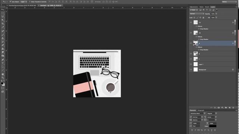Switch to freebackground.jpg document tab
Viewport: 239px width, 134px height.
point(22,6)
